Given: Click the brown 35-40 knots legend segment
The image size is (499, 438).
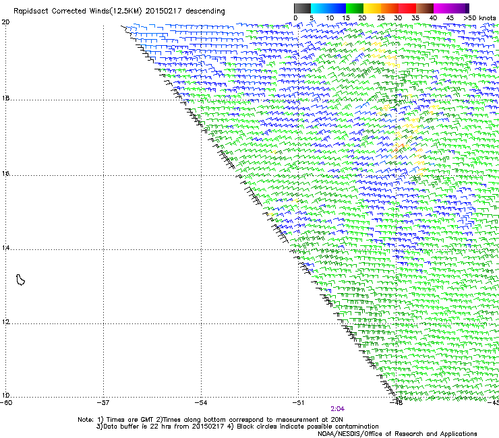Looking at the screenshot, I should coord(425,8).
